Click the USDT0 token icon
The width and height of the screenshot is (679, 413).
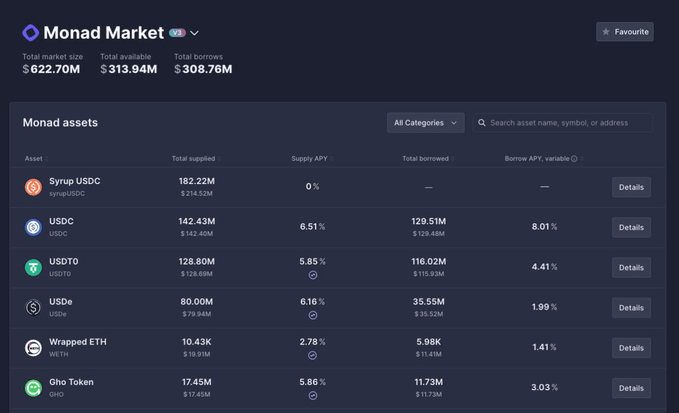[x=33, y=268]
